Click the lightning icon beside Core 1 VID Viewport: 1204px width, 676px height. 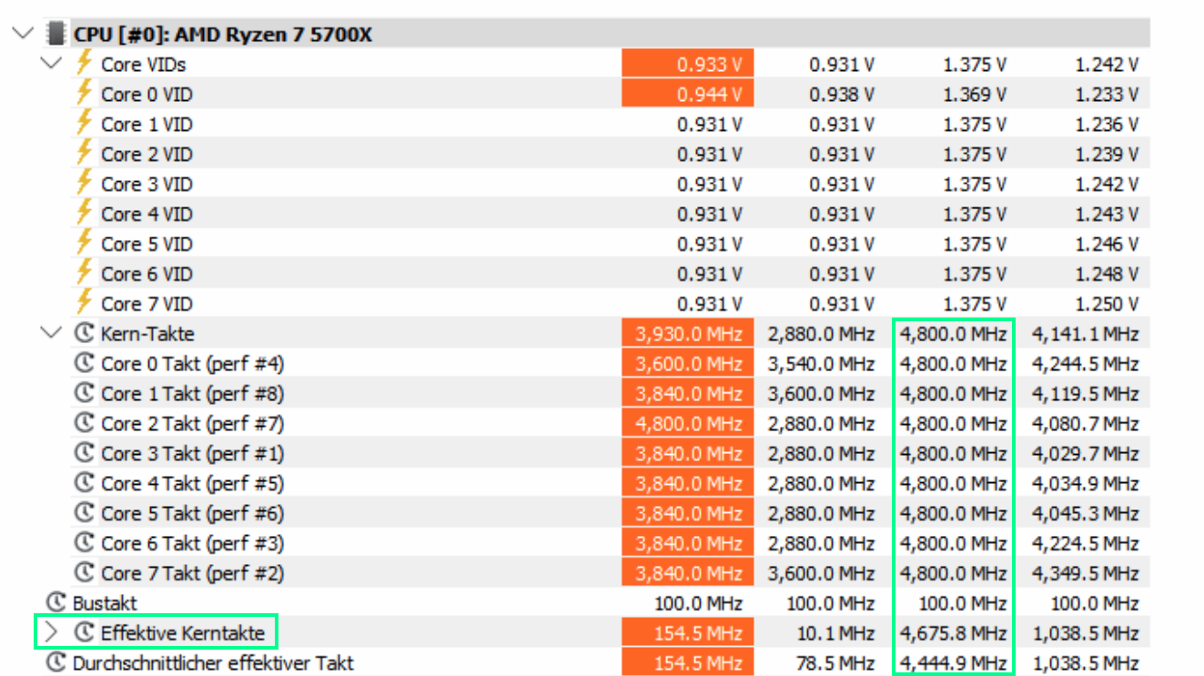84,123
